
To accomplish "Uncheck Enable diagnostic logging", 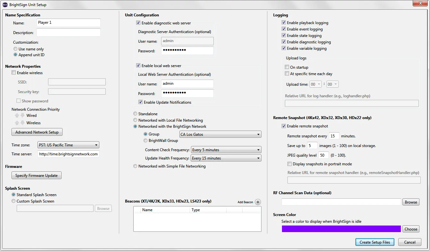I will 284,42.
